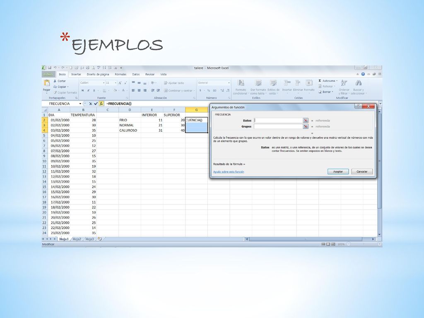Click zoom slider in status bar
Image resolution: width=424 pixels, height=318 pixels.
tap(364, 244)
